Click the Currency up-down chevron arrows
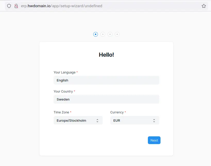 coord(154,120)
